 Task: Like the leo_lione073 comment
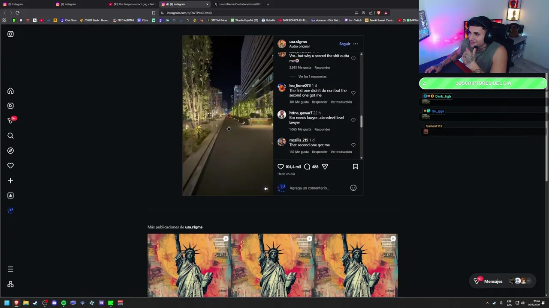[x=353, y=93]
